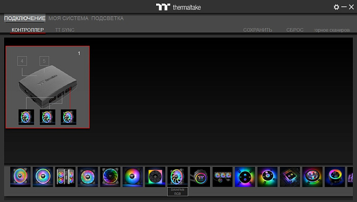Select the SWAFAN RGB fan thumbnail
This screenshot has height=202, width=357.
(x=177, y=176)
